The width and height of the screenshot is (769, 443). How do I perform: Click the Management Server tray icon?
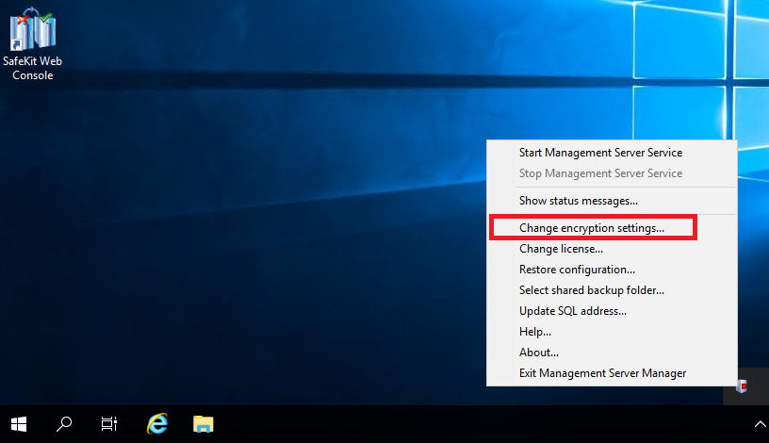click(743, 386)
